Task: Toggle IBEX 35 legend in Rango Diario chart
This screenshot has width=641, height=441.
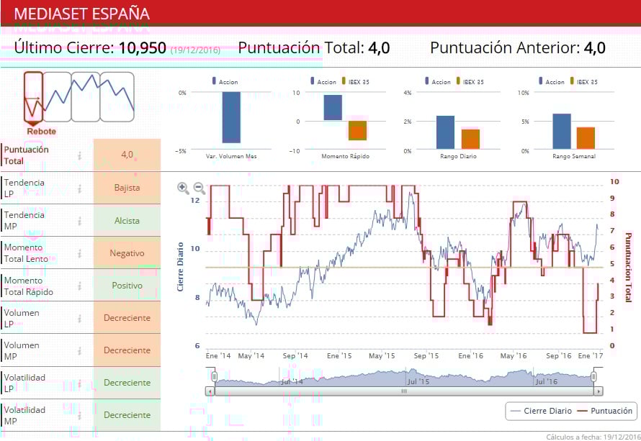Action: [470, 82]
